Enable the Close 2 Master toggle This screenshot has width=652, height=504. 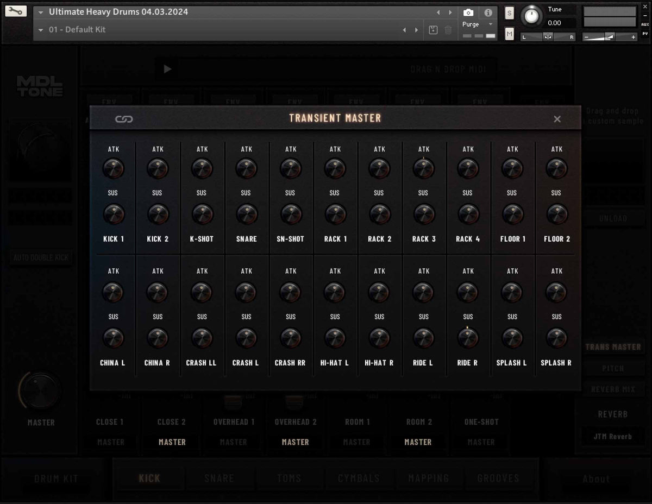[x=172, y=442]
